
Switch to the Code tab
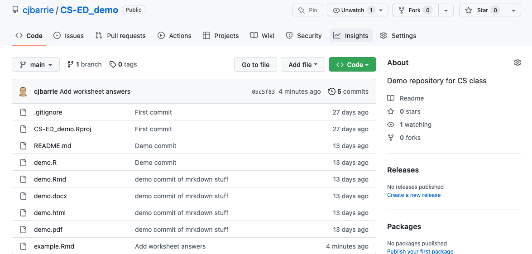[x=29, y=36]
